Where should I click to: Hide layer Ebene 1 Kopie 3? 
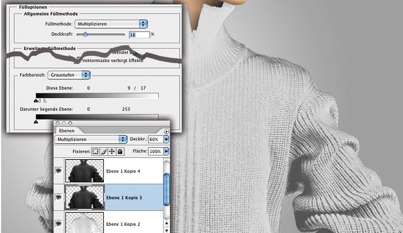click(x=59, y=197)
